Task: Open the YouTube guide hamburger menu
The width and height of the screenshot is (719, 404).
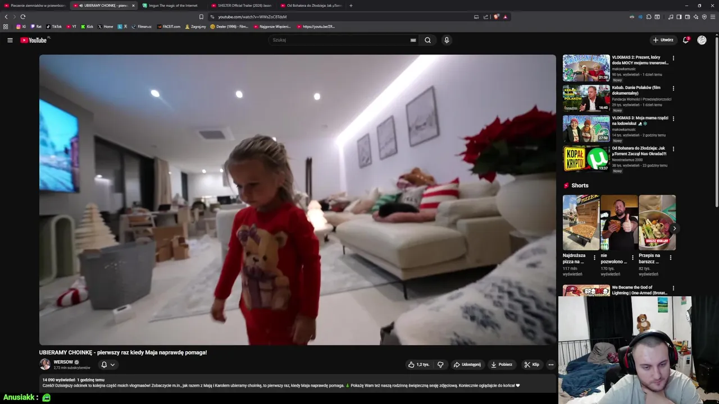Action: pos(10,40)
